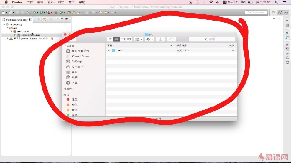291x163 pixels.
Task: Open the Problems view trim icon
Action: pos(287,49)
